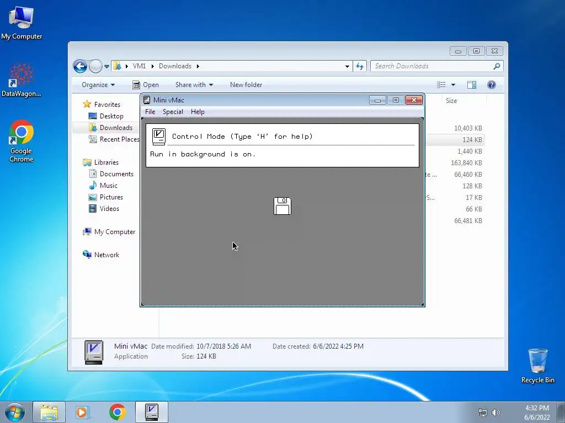565x423 pixels.
Task: Open the Special menu in Mini vMac
Action: tap(173, 112)
